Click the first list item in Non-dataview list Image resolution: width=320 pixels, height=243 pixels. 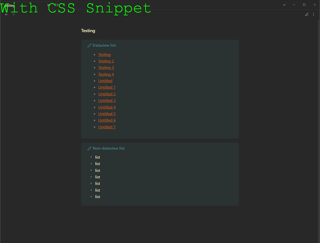(x=97, y=157)
